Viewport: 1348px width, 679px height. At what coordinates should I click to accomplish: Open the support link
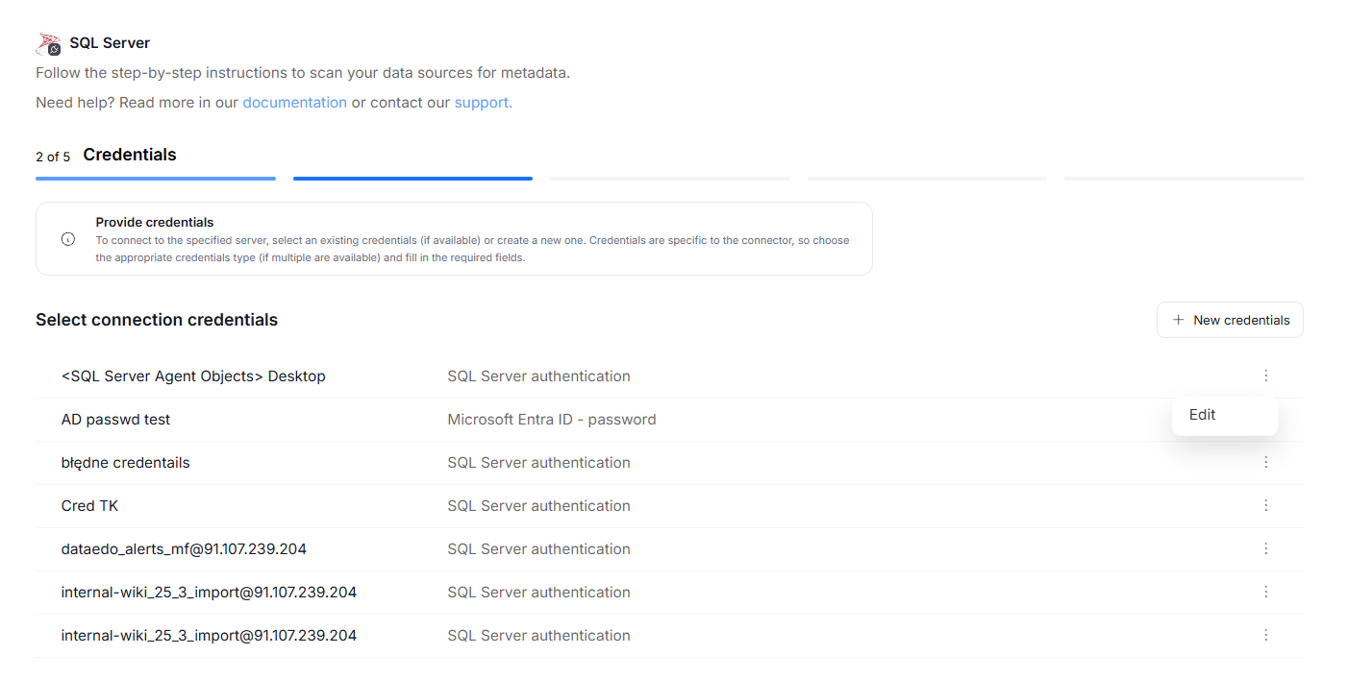point(483,103)
